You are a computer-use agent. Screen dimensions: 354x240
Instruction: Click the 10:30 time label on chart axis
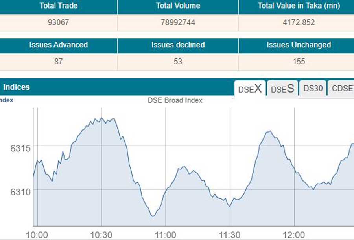(x=101, y=235)
